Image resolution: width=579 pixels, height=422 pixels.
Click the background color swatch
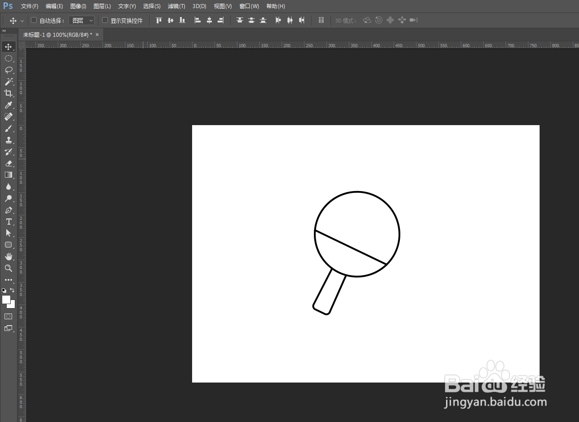[13, 305]
